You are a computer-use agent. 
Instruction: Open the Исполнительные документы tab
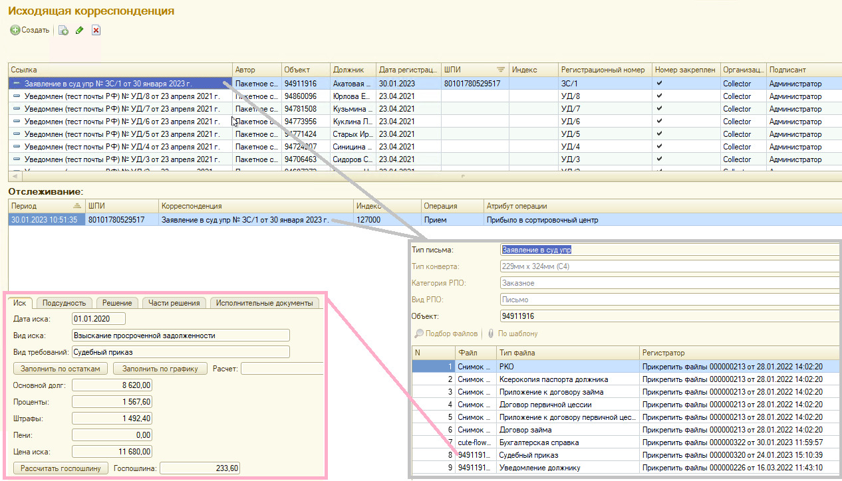[x=264, y=303]
